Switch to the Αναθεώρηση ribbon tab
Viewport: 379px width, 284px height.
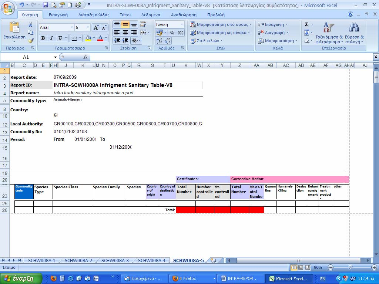tap(184, 15)
